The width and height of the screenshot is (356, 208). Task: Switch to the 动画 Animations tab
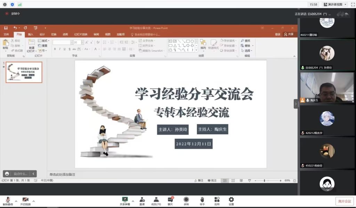[x=65, y=34]
